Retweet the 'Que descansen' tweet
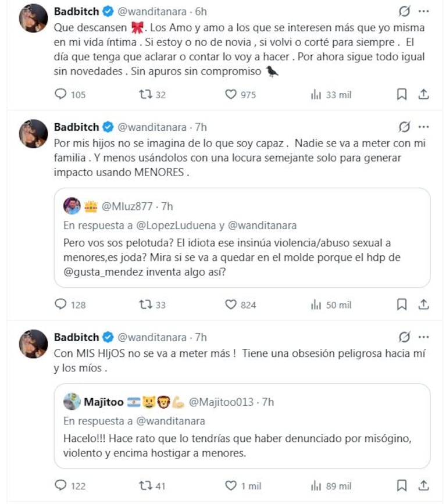446x504 pixels. pyautogui.click(x=145, y=95)
